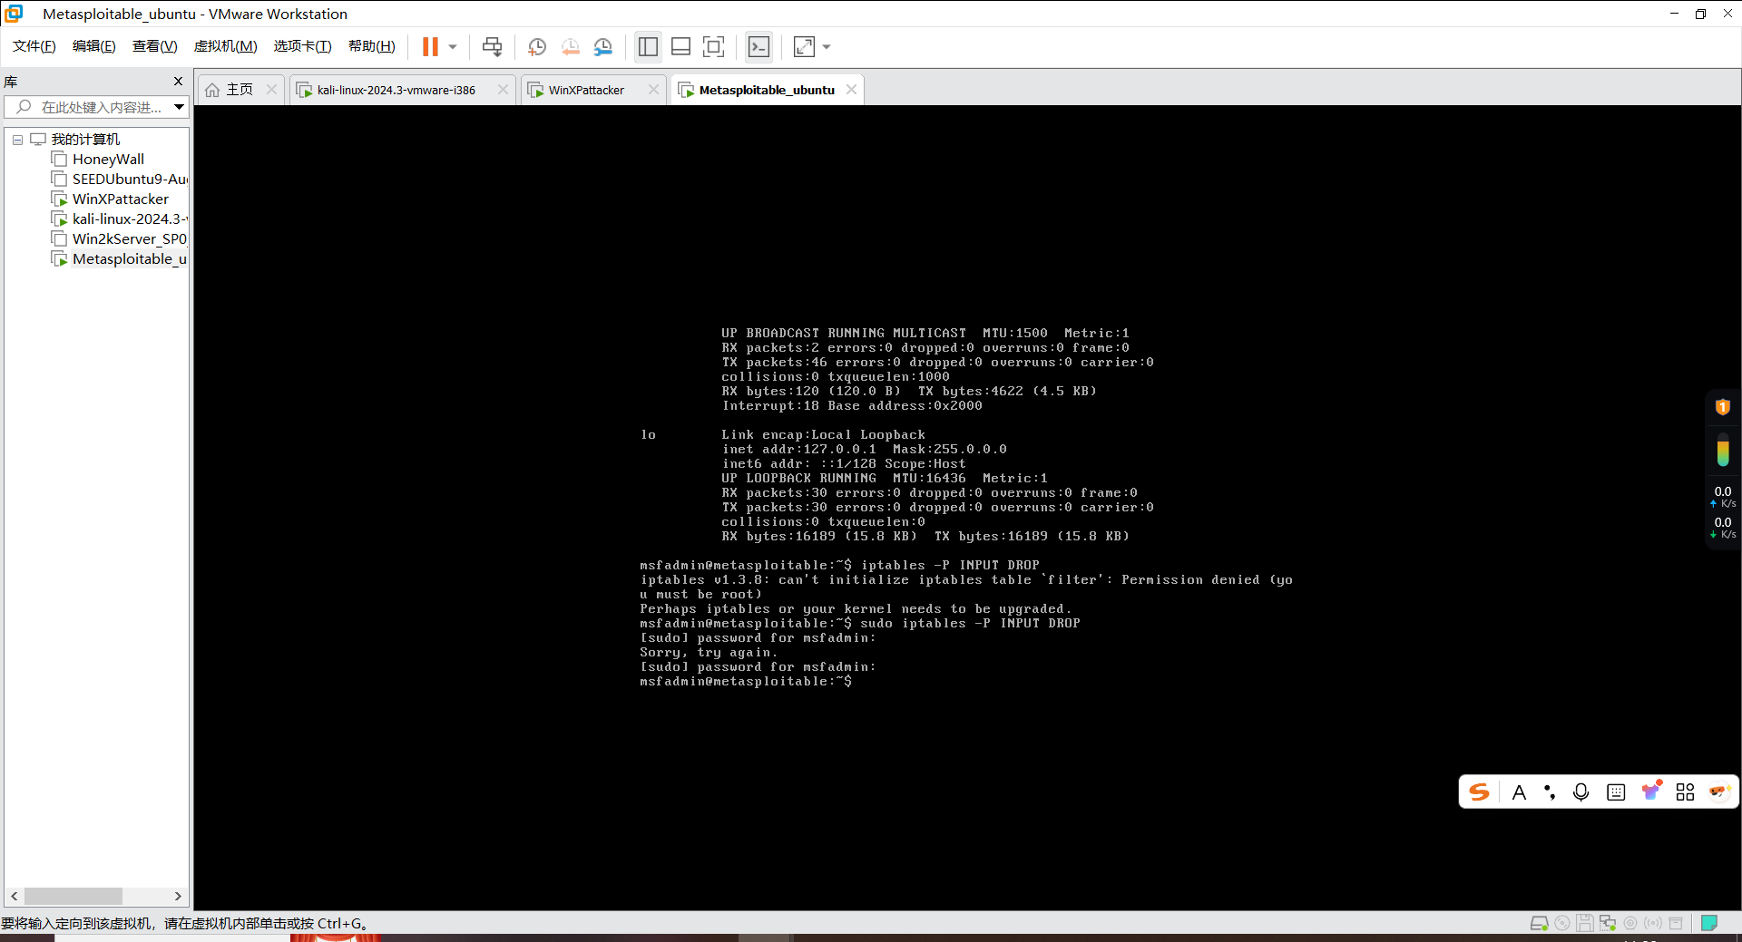Click the sound card status icon
The width and height of the screenshot is (1742, 942).
pyautogui.click(x=1653, y=923)
